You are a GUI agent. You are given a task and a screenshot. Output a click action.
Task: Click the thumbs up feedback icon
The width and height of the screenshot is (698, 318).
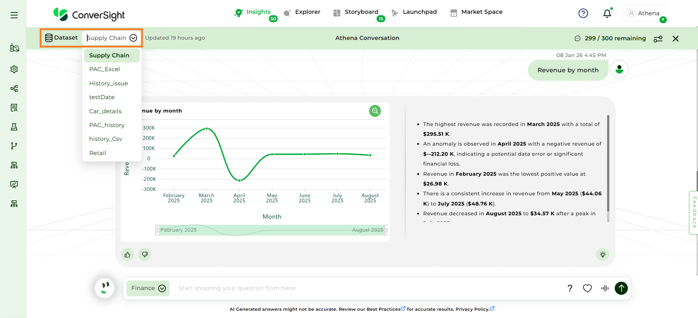[x=127, y=255]
